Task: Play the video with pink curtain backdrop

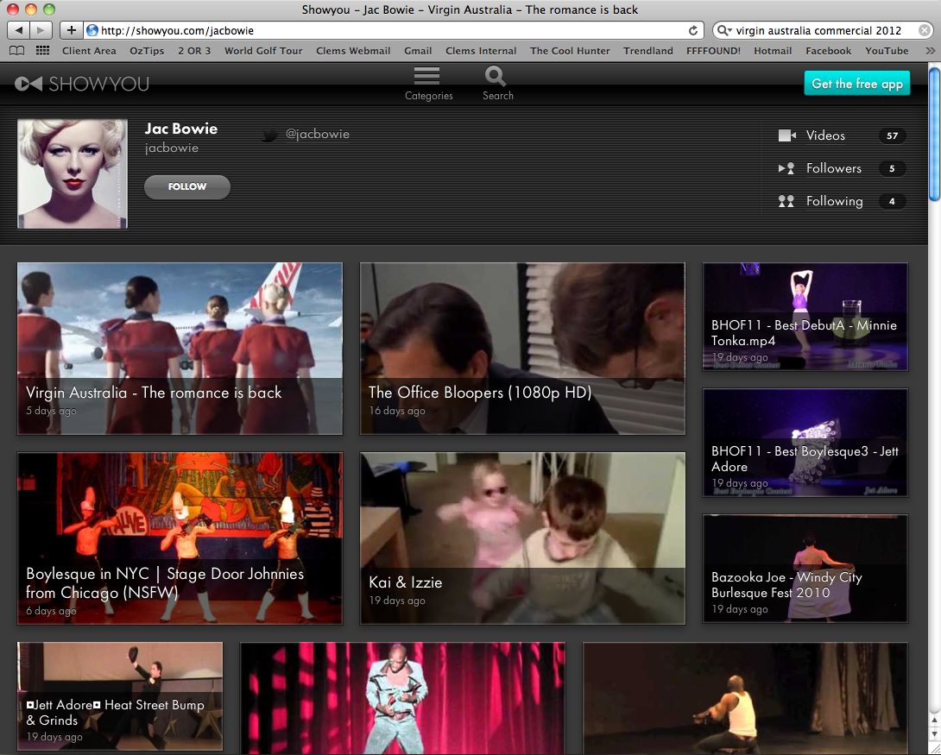Action: coord(402,699)
